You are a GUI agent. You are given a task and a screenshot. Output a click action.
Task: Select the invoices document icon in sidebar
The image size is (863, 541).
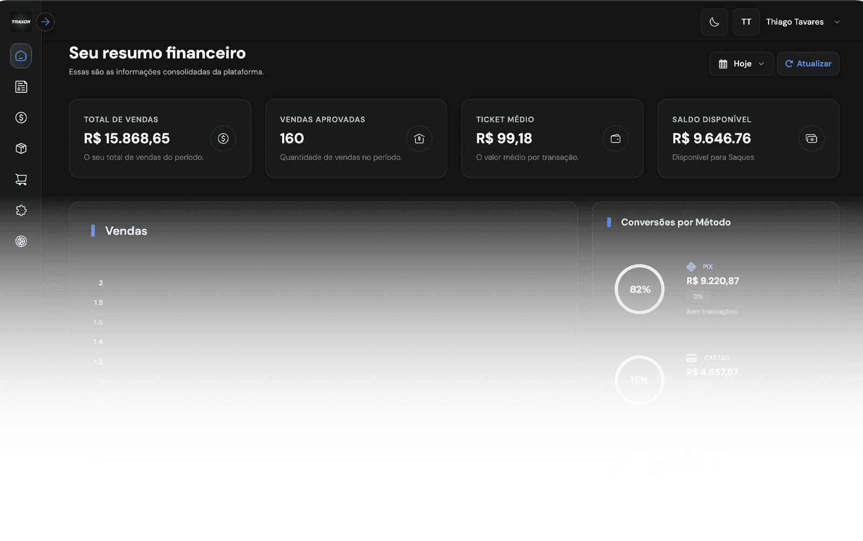pos(20,86)
